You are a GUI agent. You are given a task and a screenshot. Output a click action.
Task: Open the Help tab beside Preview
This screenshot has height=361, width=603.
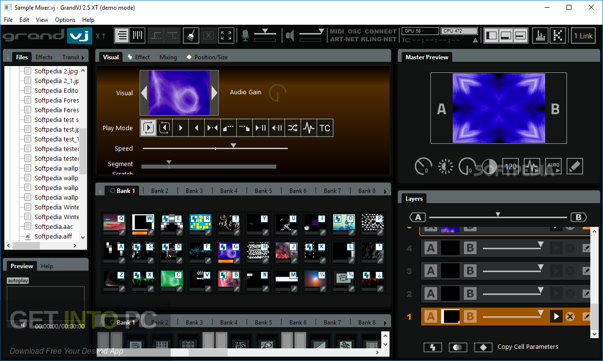pyautogui.click(x=47, y=266)
